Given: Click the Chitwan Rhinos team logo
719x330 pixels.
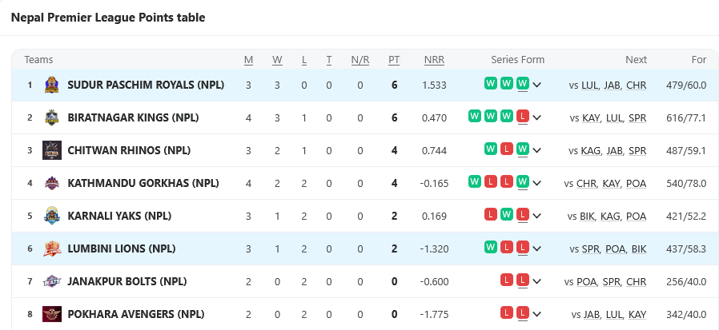Looking at the screenshot, I should point(52,150).
